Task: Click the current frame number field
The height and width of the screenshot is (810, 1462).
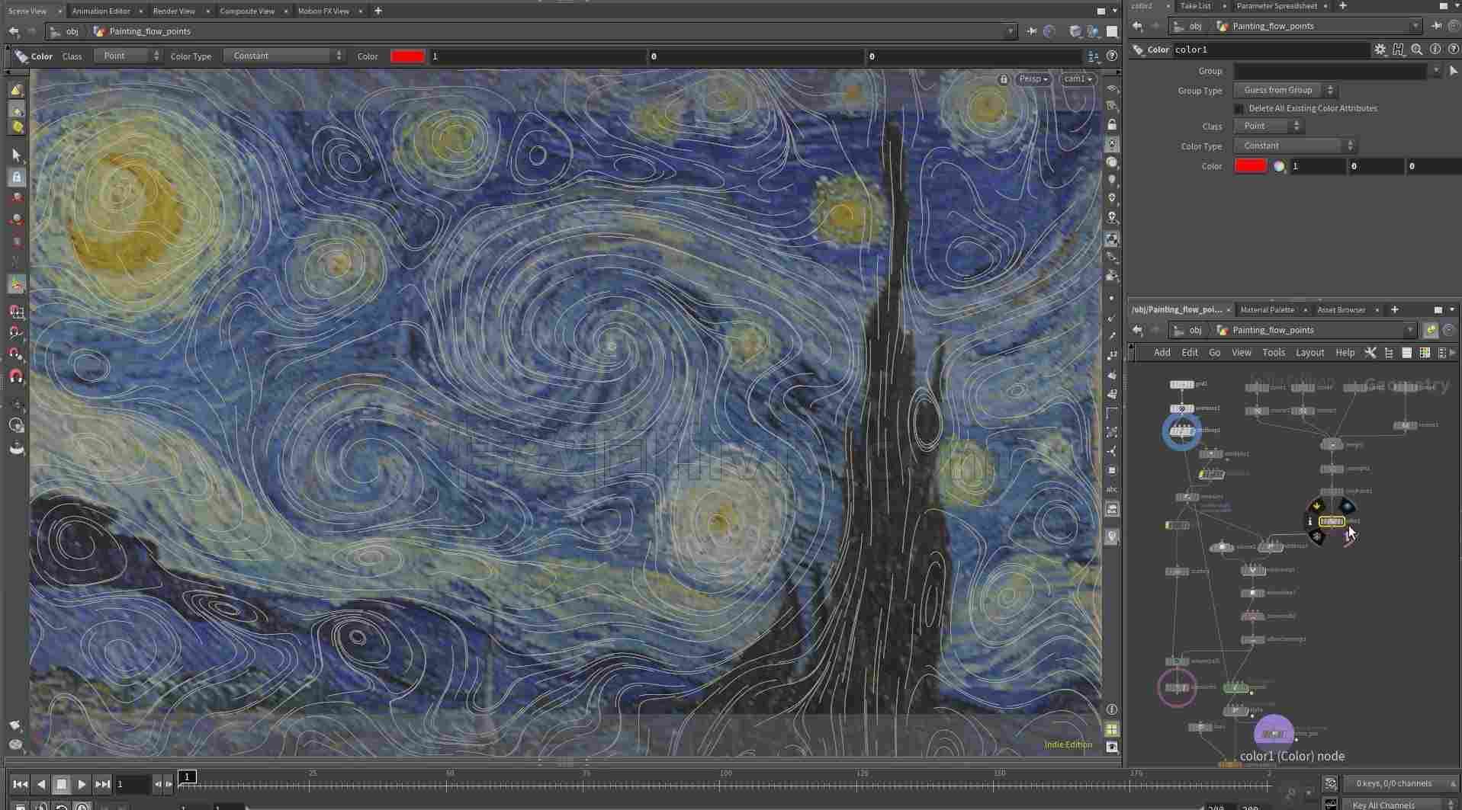Action: pos(131,784)
